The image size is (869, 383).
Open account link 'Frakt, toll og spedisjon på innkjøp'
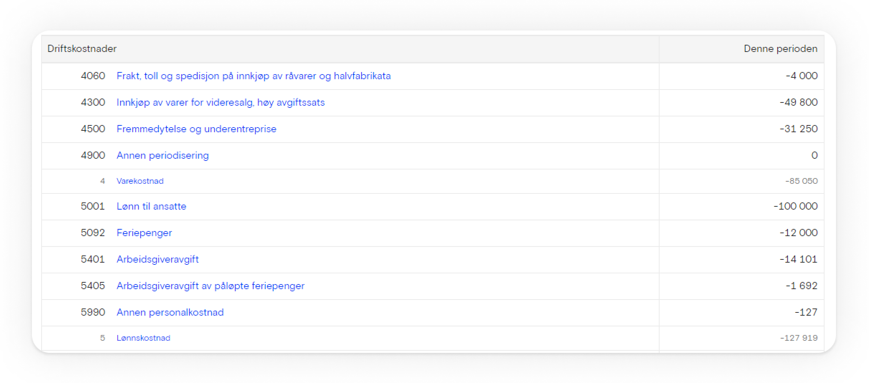(254, 76)
